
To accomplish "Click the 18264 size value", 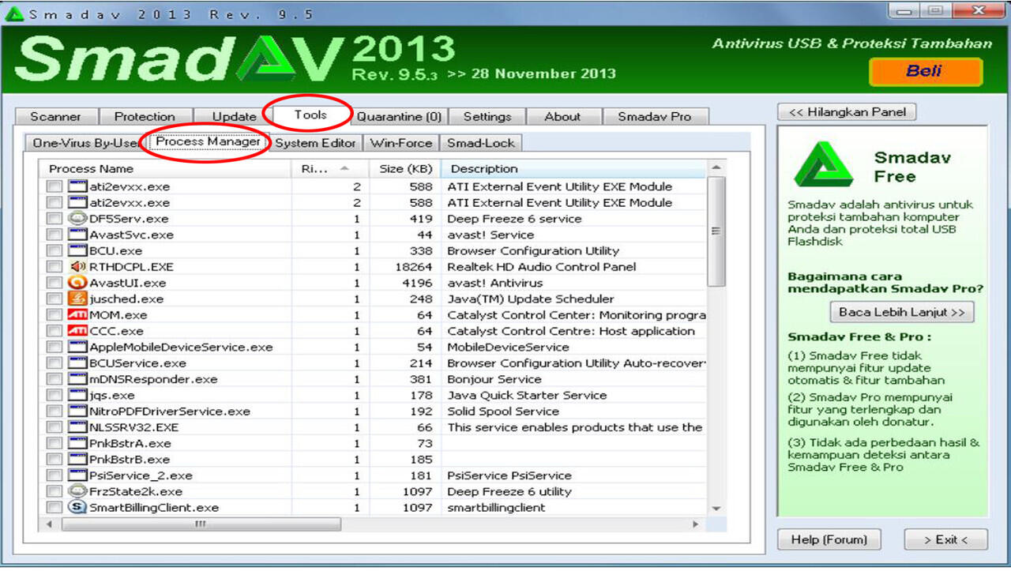I will (x=414, y=267).
